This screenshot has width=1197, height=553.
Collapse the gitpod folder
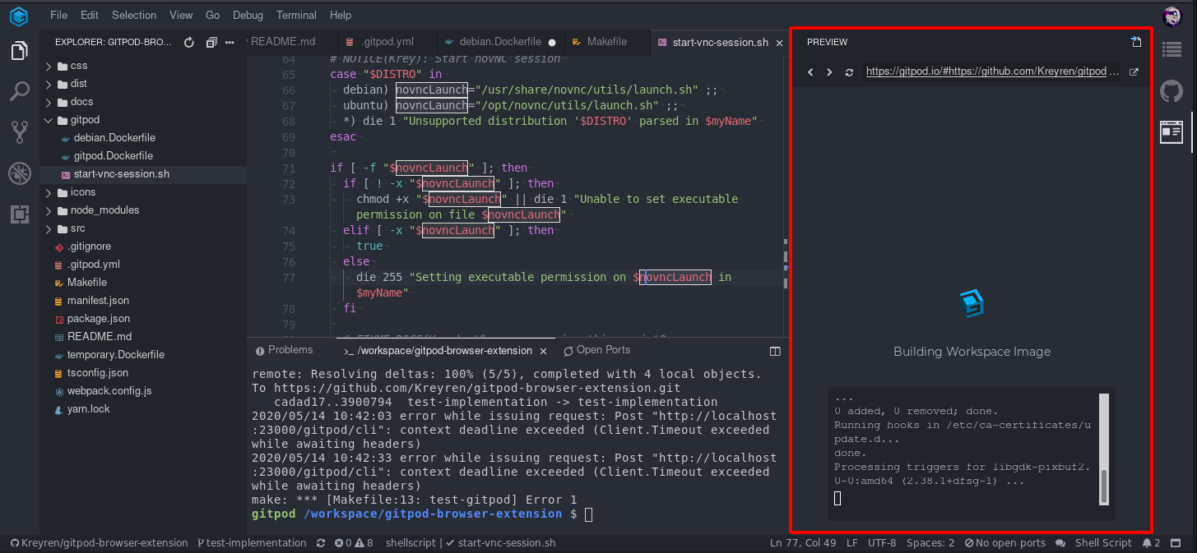coord(49,119)
